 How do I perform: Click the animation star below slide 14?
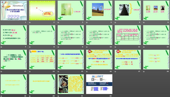pyautogui.click(x=30, y=72)
